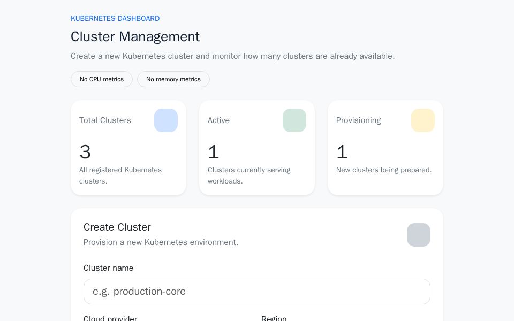The image size is (514, 321).
Task: Click the Provisioning card label
Action: pyautogui.click(x=359, y=120)
